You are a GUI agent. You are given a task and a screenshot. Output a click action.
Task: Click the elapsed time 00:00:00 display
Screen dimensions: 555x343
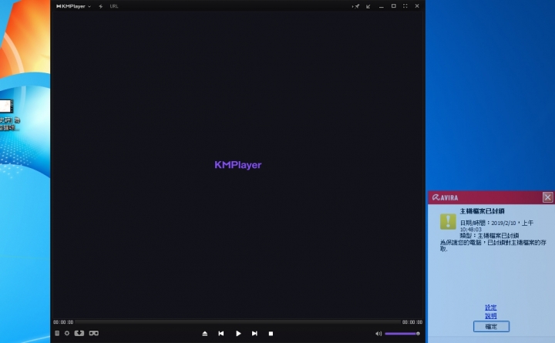pos(63,322)
